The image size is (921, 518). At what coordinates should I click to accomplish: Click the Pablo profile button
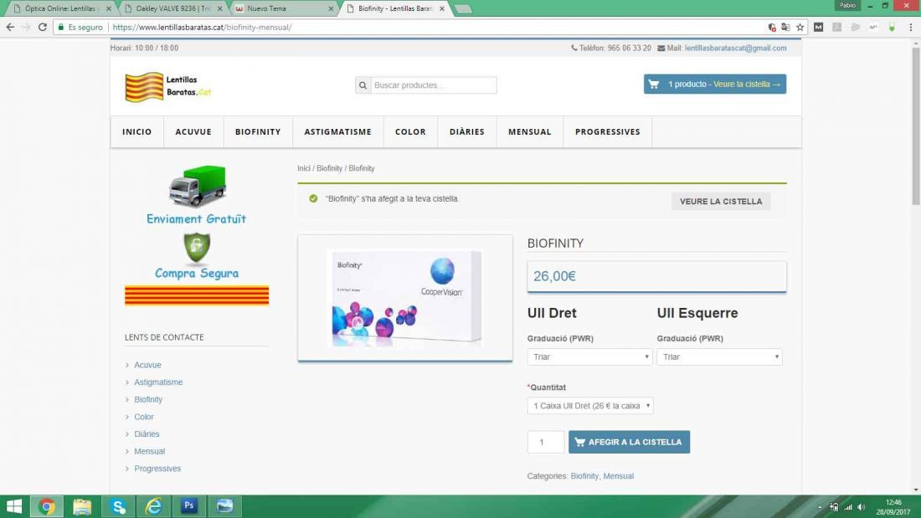click(x=847, y=5)
